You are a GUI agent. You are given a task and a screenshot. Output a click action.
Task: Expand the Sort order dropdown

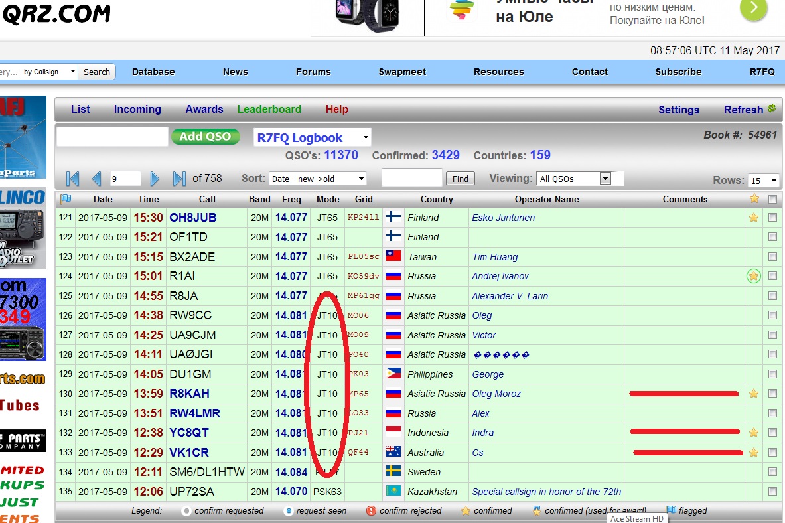tap(318, 179)
